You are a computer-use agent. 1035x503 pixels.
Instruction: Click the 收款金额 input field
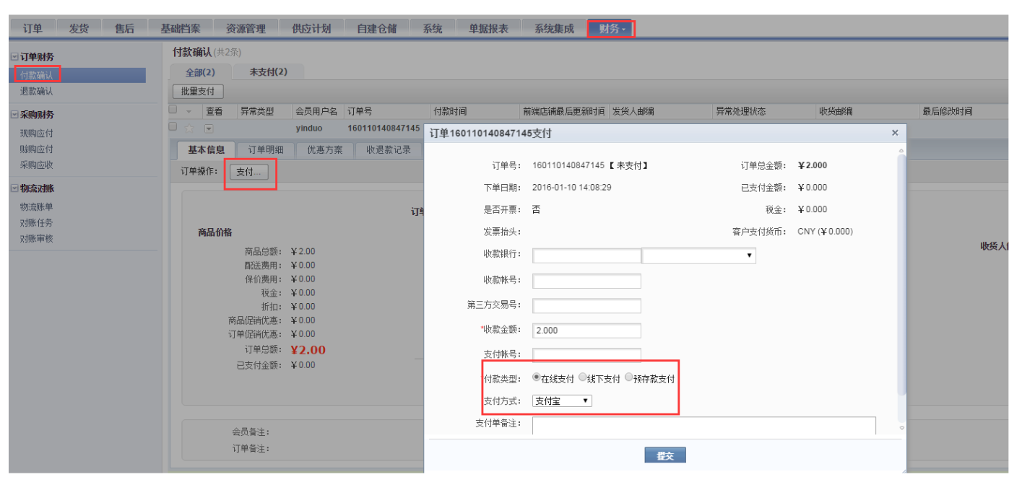(586, 330)
